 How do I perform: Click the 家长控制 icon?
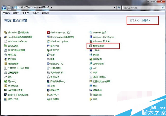pyautogui.click(x=6, y=59)
